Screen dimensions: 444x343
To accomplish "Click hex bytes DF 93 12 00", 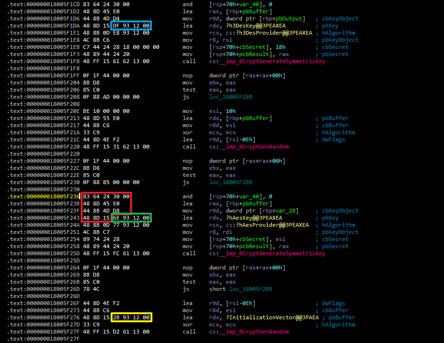I will 131,26.
